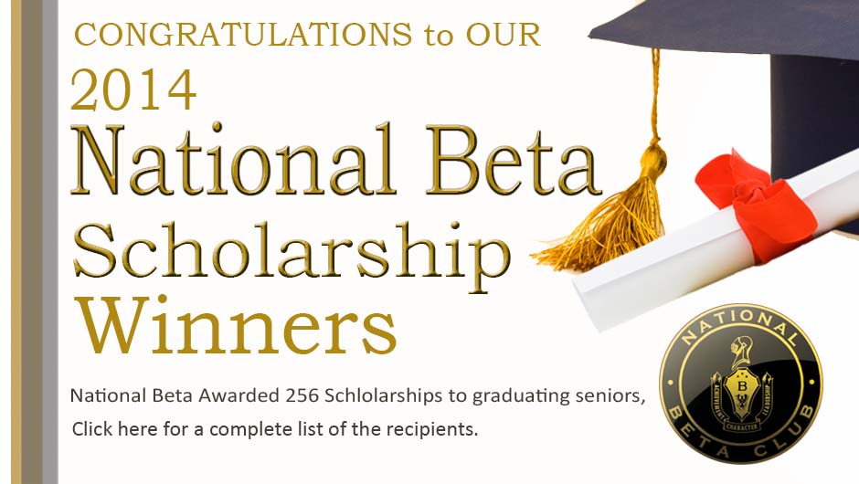Click the "2014" year text
This screenshot has height=484, width=859.
click(x=133, y=89)
